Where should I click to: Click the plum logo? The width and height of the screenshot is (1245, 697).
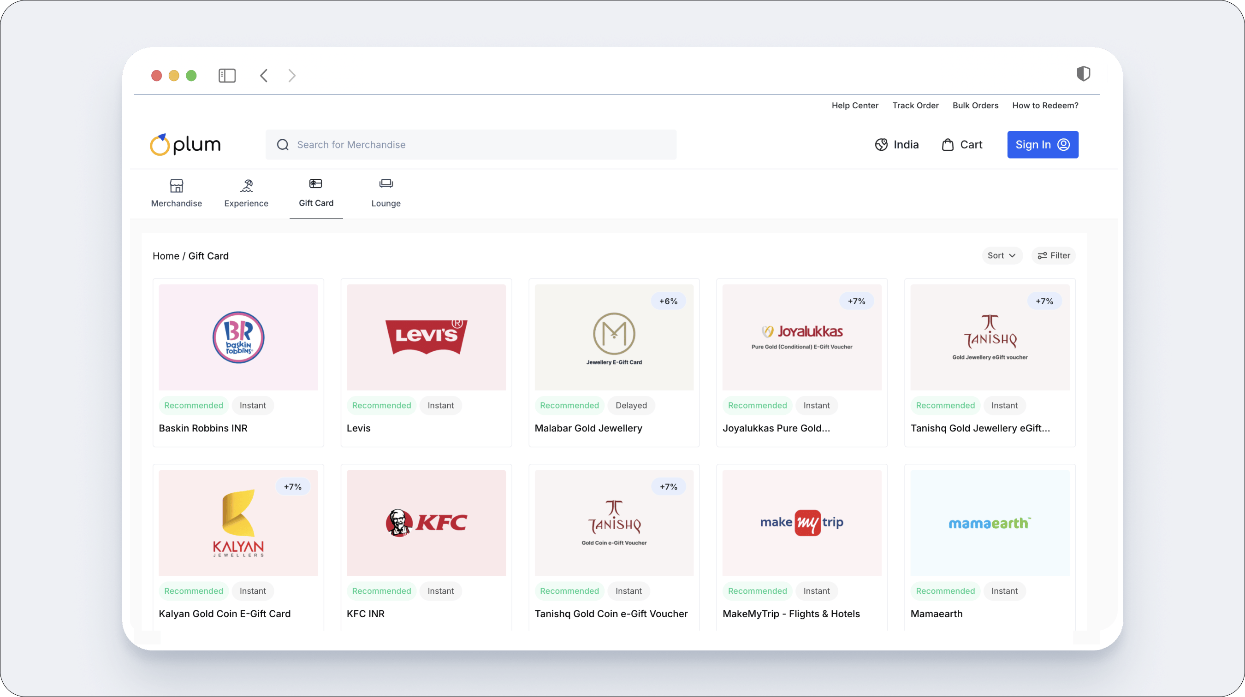(185, 144)
